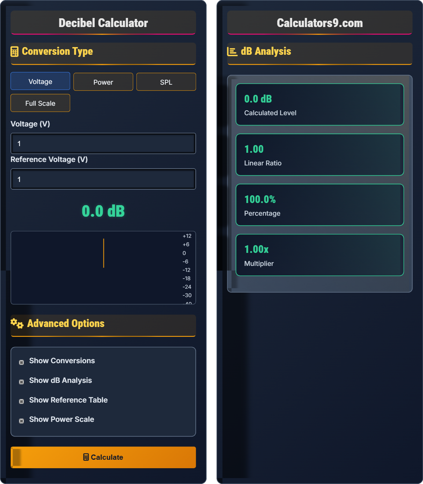The image size is (423, 484).
Task: Click the Calculators9.com header
Action: [320, 23]
